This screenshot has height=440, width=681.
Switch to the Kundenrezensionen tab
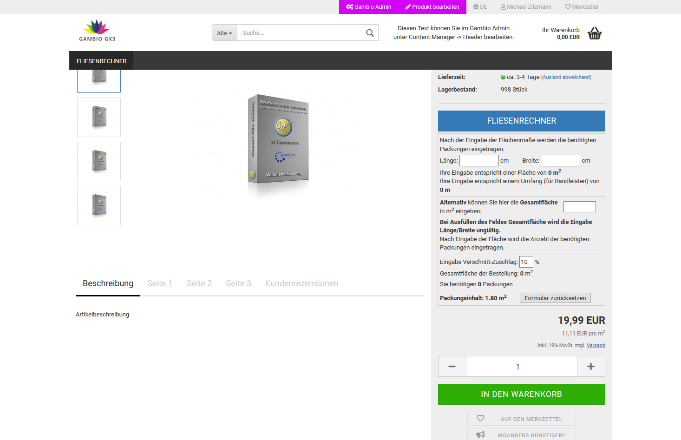[301, 283]
